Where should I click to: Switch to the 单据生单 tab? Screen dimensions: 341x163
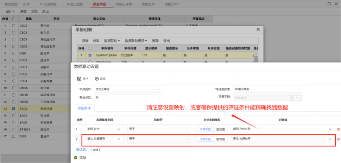(148, 4)
